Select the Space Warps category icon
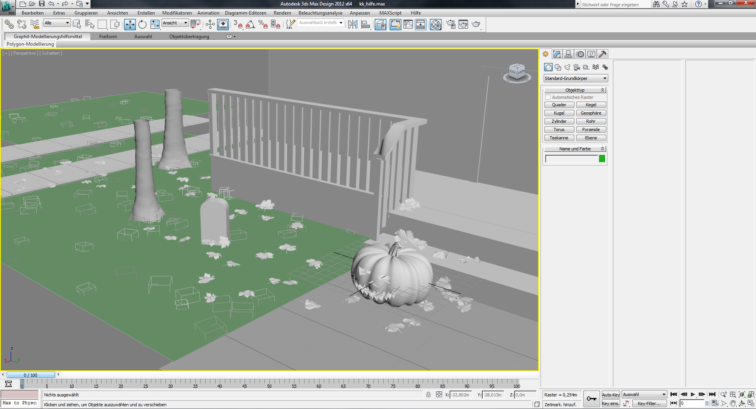The height and width of the screenshot is (409, 756). pyautogui.click(x=596, y=67)
